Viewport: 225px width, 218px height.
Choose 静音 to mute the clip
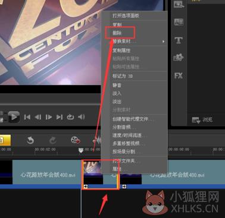[x=117, y=86]
